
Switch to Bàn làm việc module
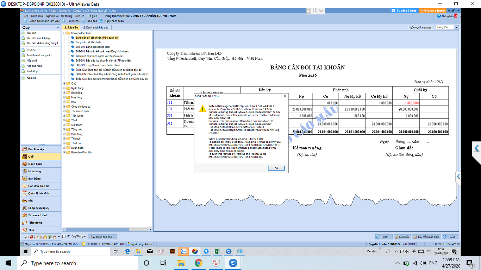[x=41, y=149]
